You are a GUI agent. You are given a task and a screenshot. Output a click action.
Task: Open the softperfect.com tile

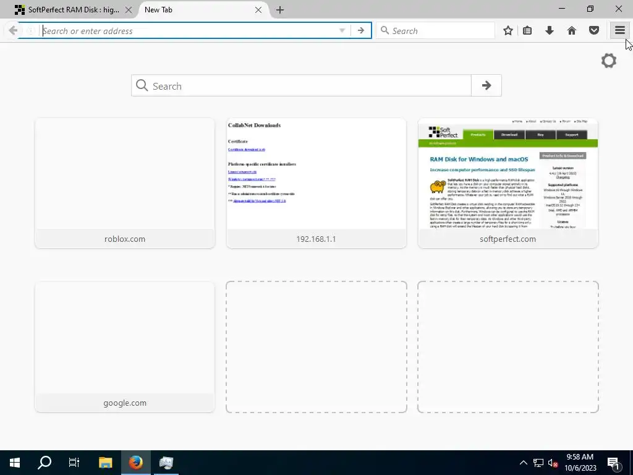[508, 183]
